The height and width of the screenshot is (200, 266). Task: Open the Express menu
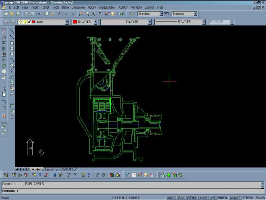point(149,7)
